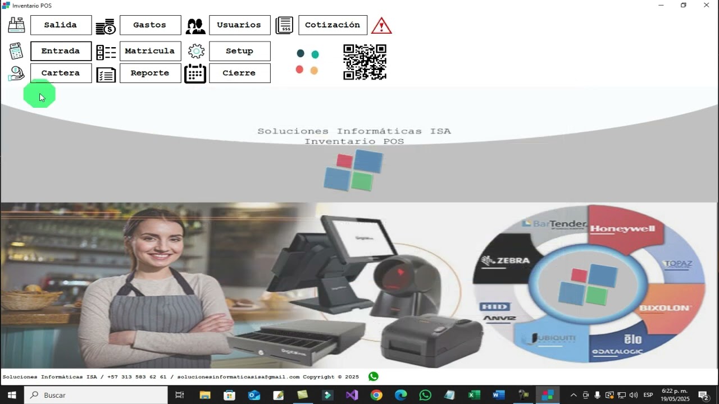
Task: Click the checklist icon beside Matricula
Action: click(x=106, y=52)
